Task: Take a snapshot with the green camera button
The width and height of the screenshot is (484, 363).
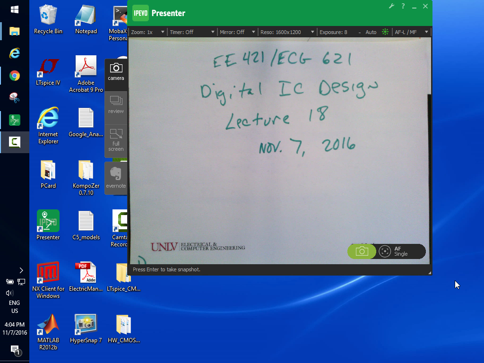Action: pyautogui.click(x=362, y=251)
